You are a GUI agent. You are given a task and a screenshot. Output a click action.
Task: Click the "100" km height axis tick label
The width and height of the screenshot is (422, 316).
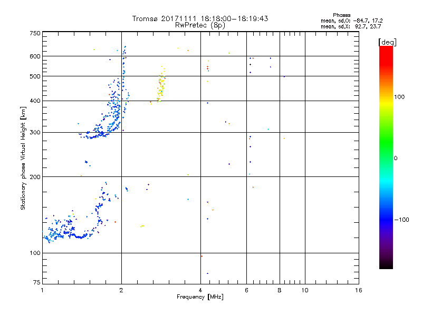pos(35,253)
